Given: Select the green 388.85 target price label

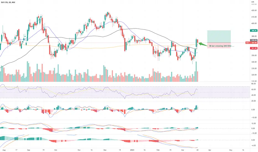Looking at the screenshot, I should tap(254, 31).
